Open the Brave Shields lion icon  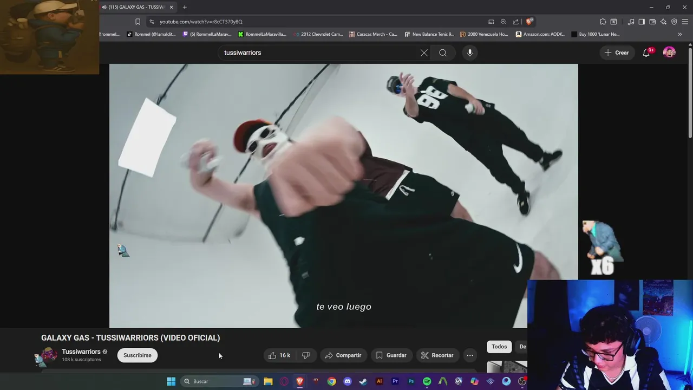529,22
